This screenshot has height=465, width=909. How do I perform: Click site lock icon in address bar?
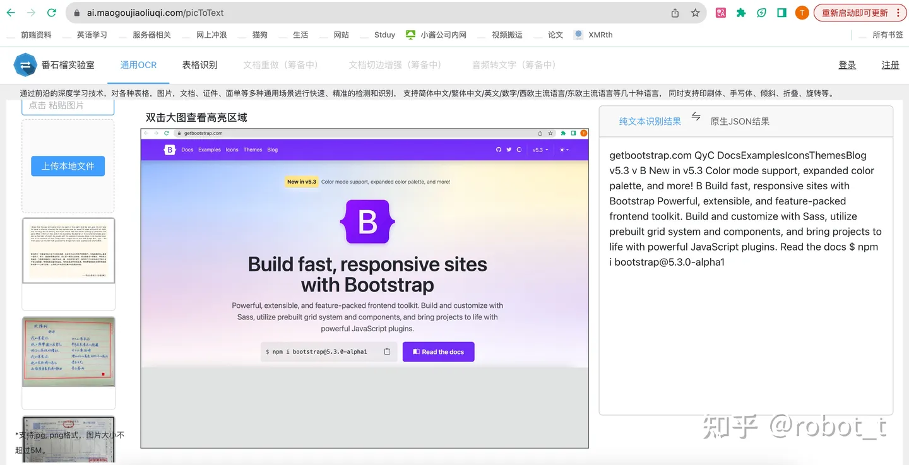76,13
